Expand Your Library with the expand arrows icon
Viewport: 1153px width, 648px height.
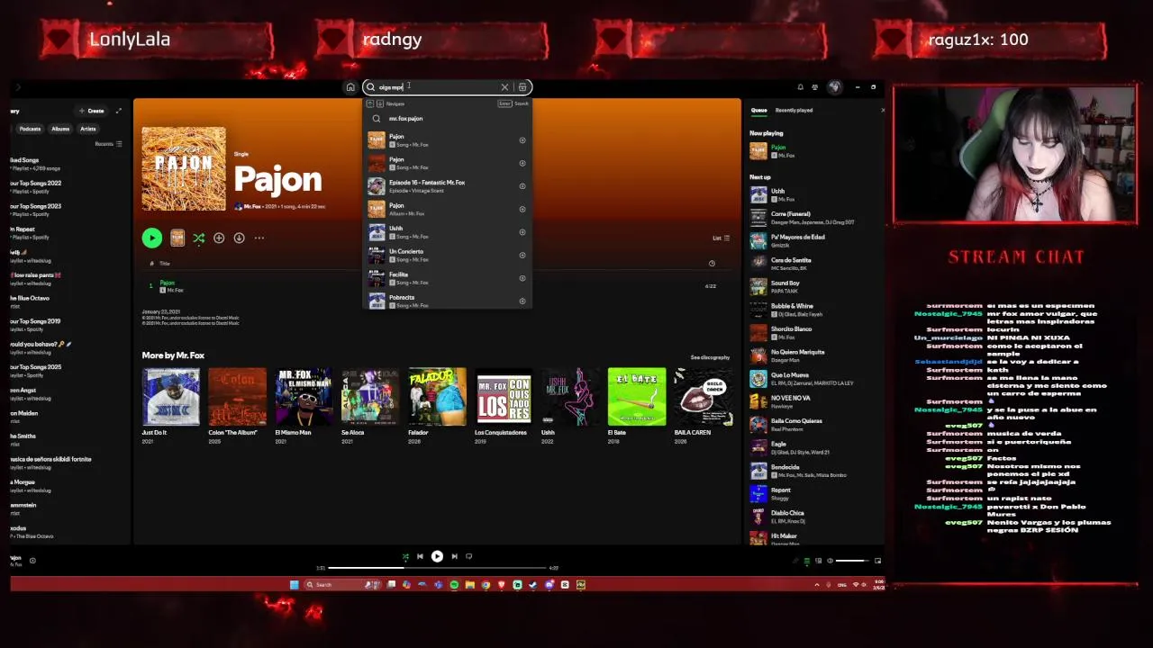119,111
